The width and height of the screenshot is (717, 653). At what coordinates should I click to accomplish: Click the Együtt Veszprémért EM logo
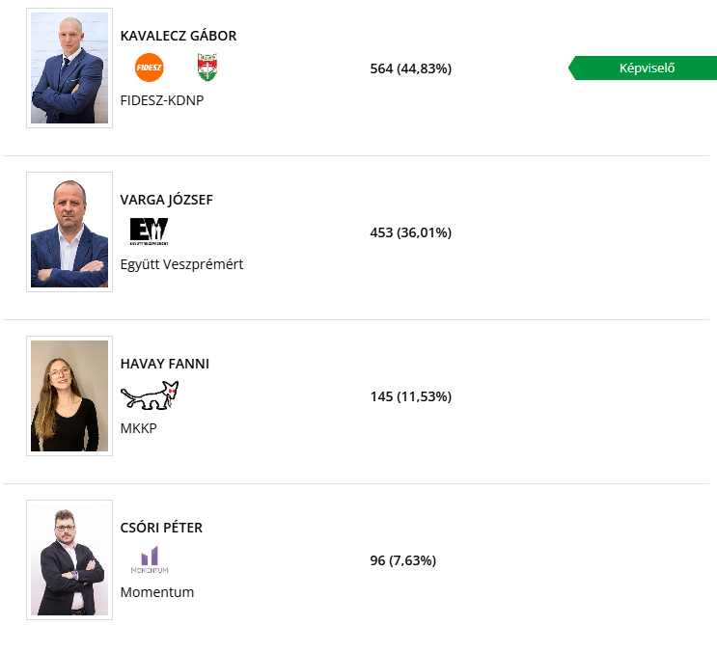(149, 231)
